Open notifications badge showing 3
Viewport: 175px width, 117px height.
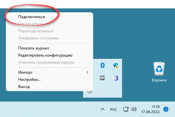166,109
